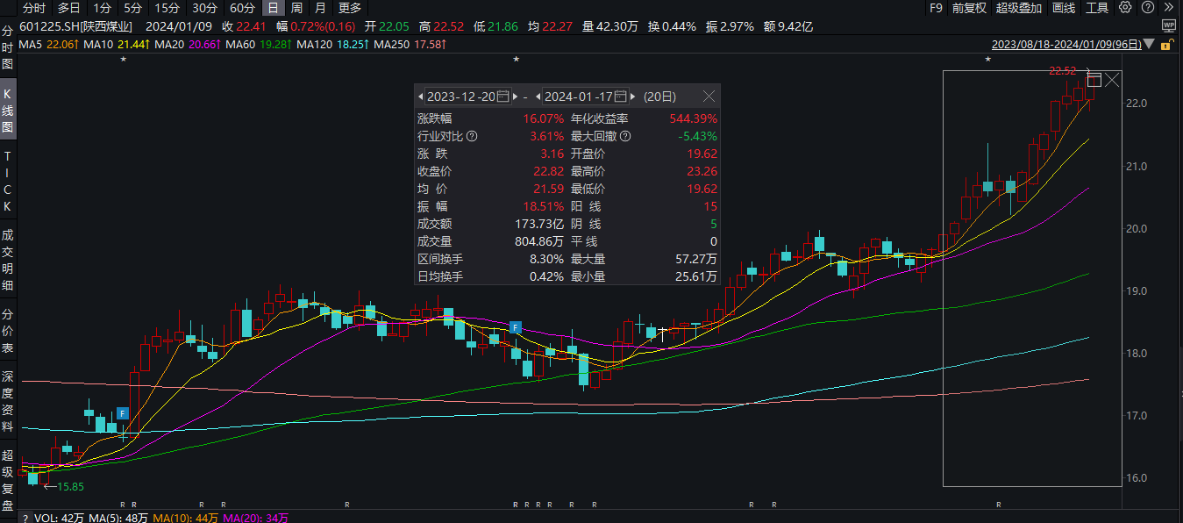Toggle 超级叠加 overlay mode
The width and height of the screenshot is (1183, 523).
1019,8
